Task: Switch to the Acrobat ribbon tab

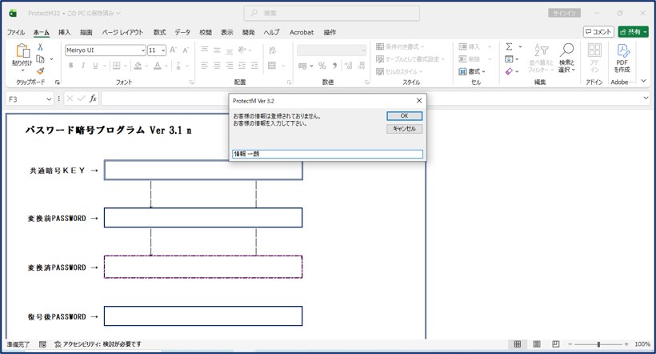Action: tap(302, 32)
